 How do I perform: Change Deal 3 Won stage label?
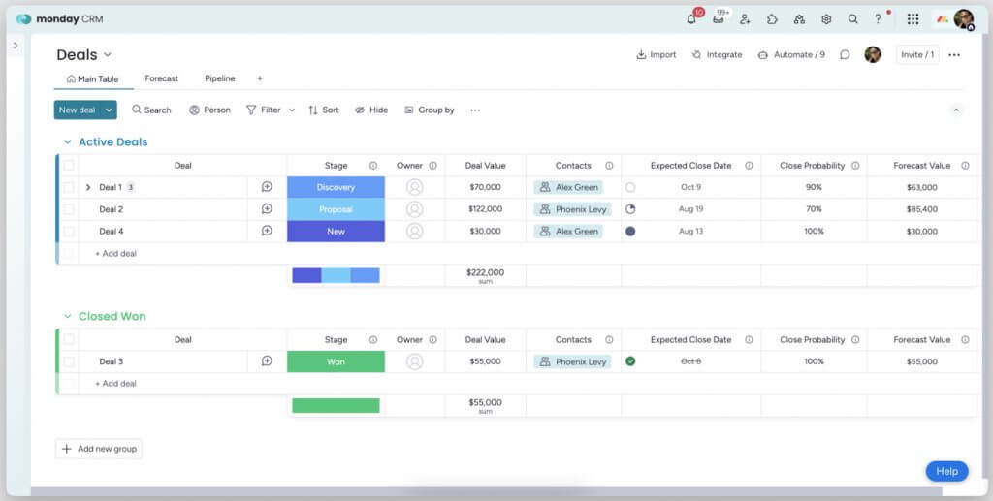pyautogui.click(x=336, y=361)
